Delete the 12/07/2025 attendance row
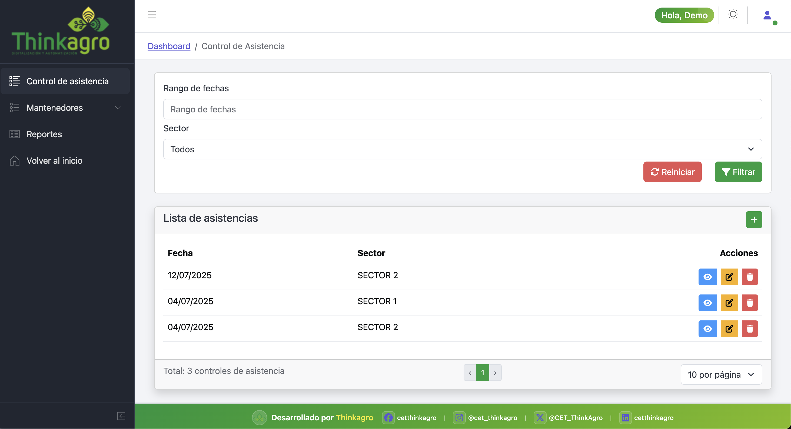Screen dimensions: 791x429 coord(750,277)
